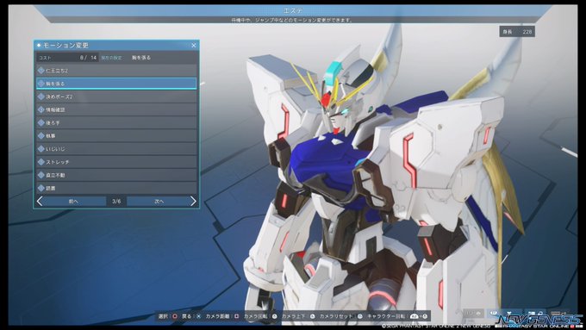Click the エステ screen title
This screenshot has width=586, height=330.
point(293,10)
